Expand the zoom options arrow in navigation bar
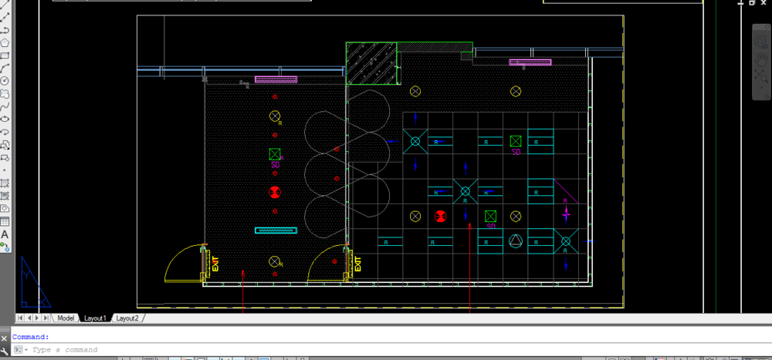Viewport: 772px width, 360px height. pyautogui.click(x=760, y=89)
